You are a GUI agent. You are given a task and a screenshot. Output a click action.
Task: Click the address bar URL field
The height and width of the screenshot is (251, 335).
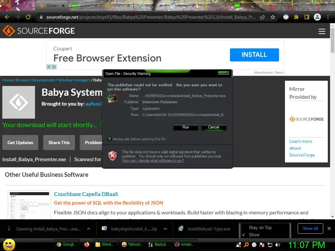tap(151, 17)
